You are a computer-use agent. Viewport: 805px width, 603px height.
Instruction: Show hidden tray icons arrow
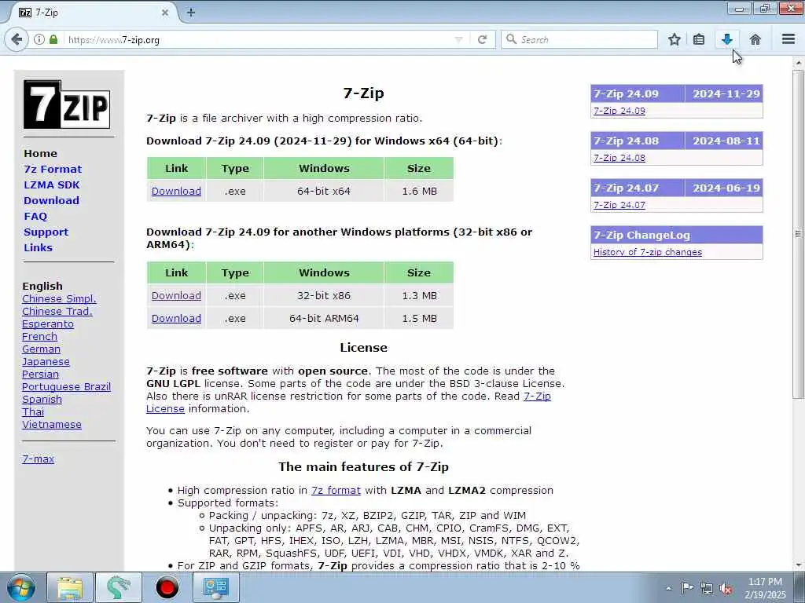coord(668,588)
